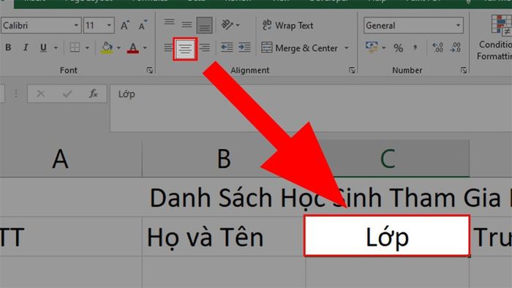Select column C header
The width and height of the screenshot is (512, 288).
(x=388, y=159)
